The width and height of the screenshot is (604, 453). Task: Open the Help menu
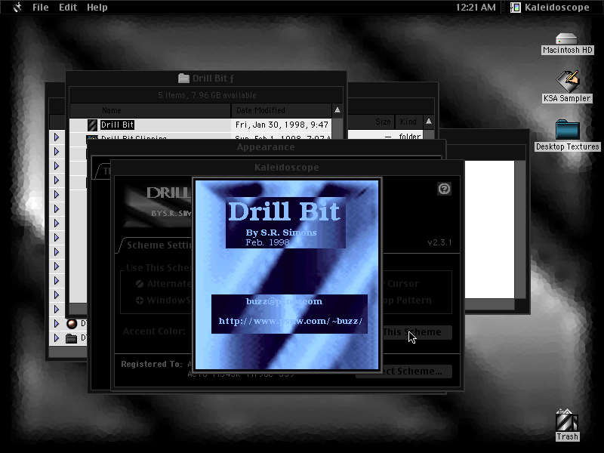point(97,8)
